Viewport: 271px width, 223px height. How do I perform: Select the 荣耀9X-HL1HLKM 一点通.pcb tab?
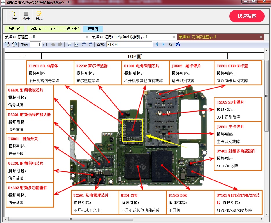[x=53, y=29]
